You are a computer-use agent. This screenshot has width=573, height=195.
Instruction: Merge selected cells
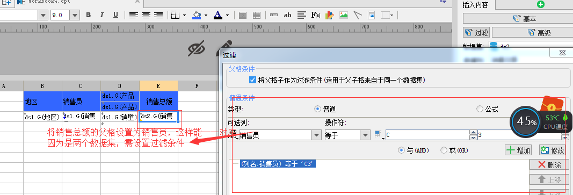tap(243, 15)
